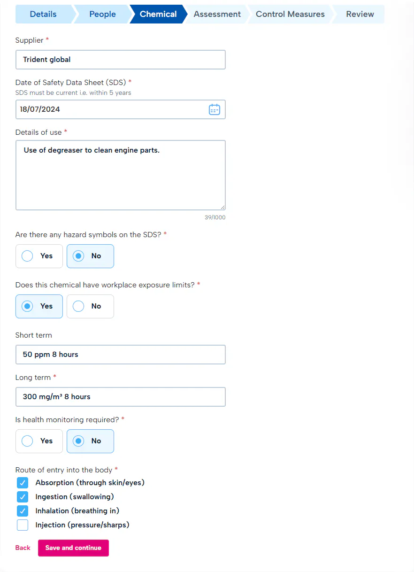Choose Yes for health monitoring required
This screenshot has width=414, height=572.
pyautogui.click(x=39, y=441)
